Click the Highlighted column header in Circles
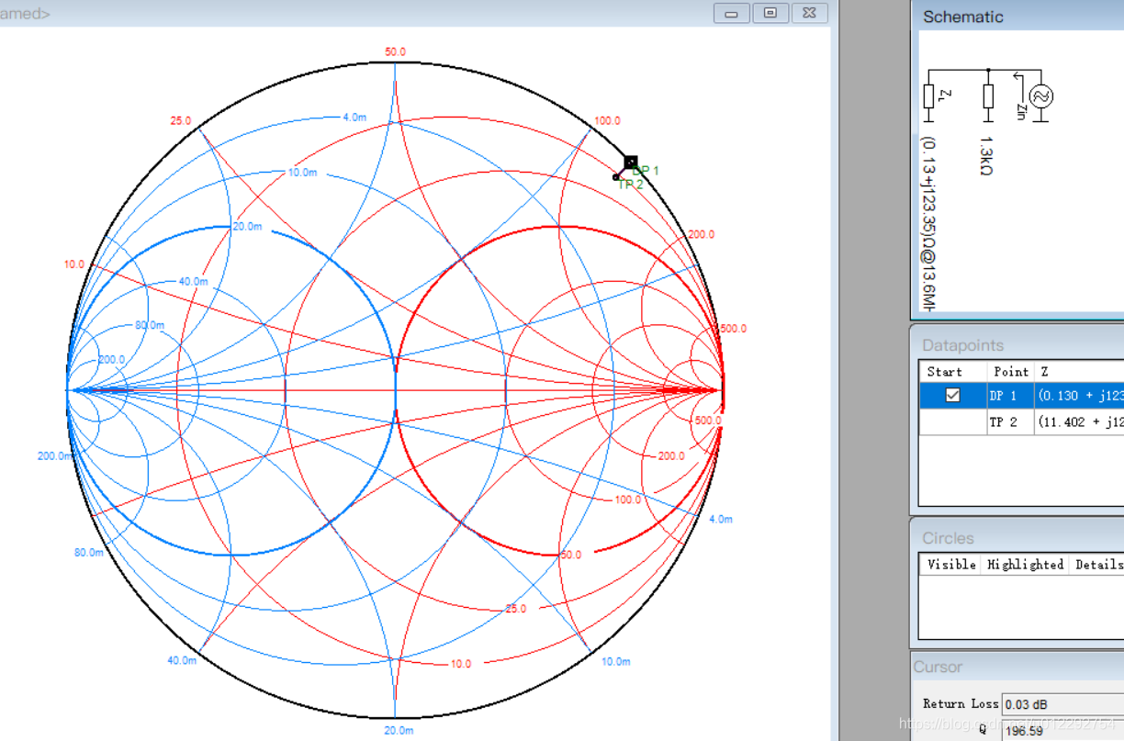Viewport: 1124px width, 741px height. [1025, 565]
